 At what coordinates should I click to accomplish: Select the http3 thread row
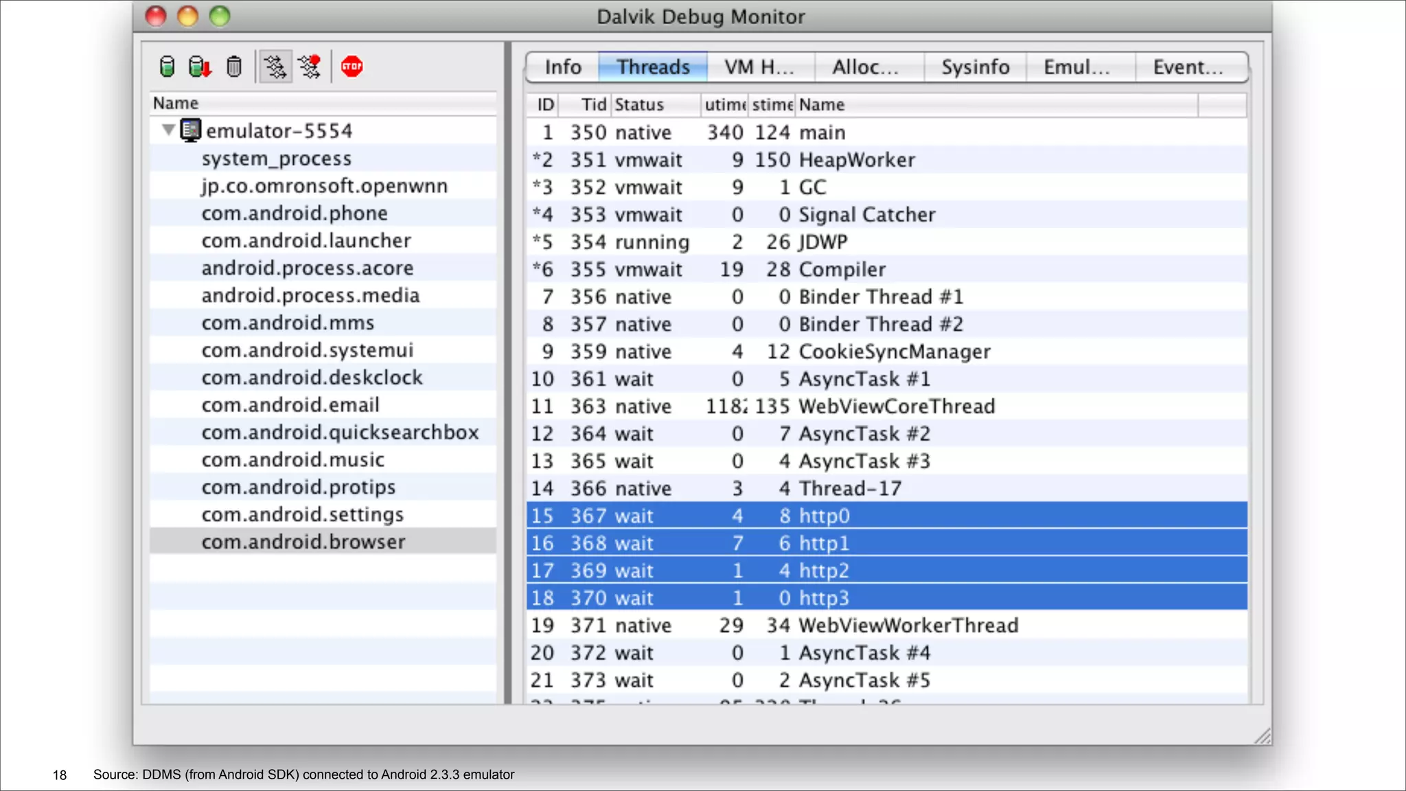886,598
